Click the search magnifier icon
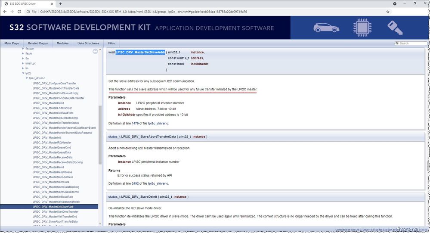Viewport: 430px width, 233px height. (x=397, y=43)
